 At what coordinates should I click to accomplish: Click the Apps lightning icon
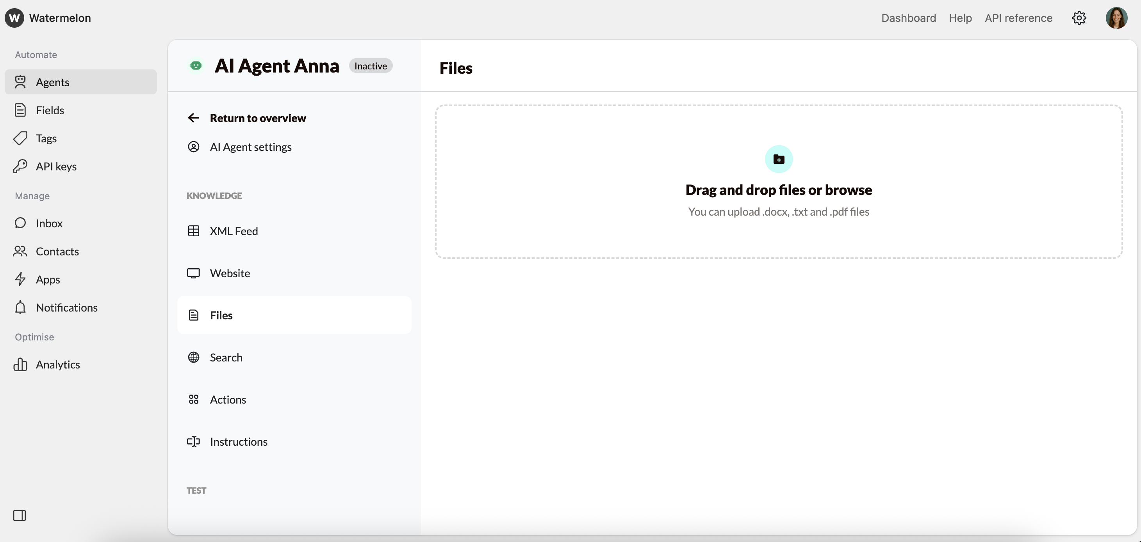click(x=21, y=279)
